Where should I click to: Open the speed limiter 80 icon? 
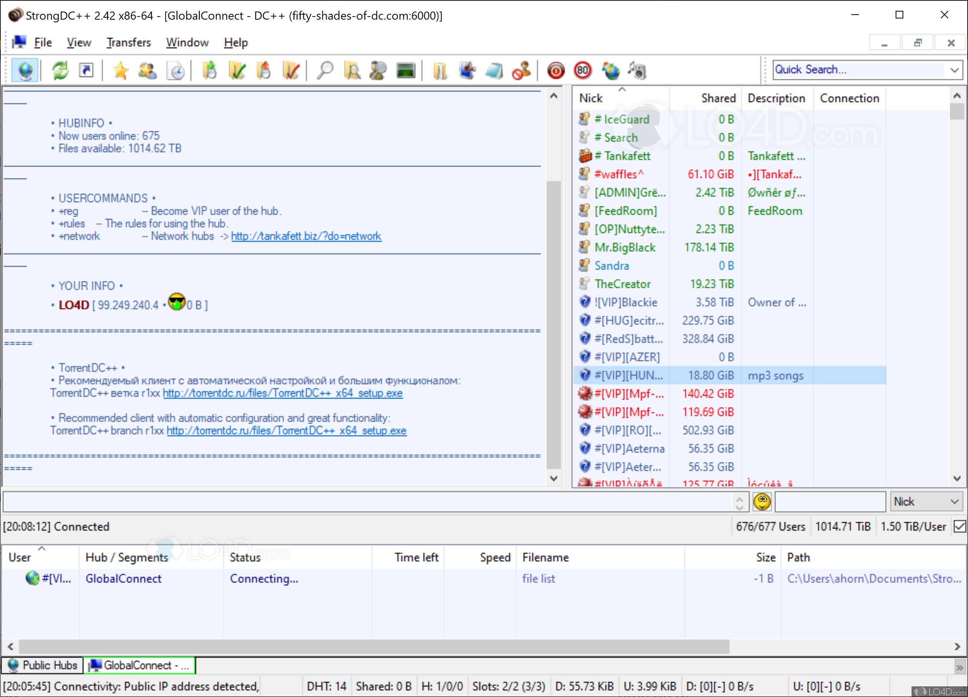coord(583,70)
